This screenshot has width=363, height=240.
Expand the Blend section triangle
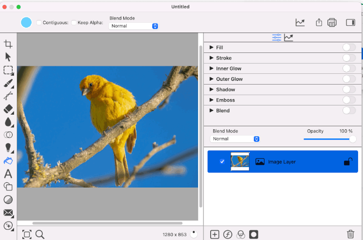[x=211, y=110]
